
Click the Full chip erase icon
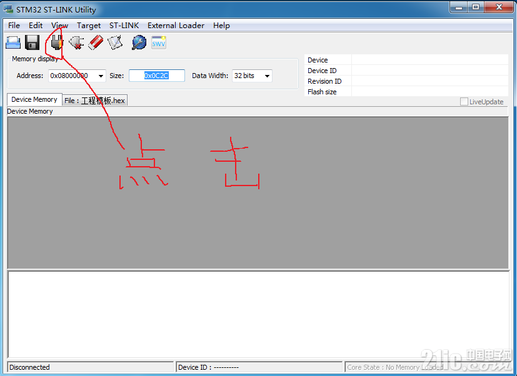96,43
